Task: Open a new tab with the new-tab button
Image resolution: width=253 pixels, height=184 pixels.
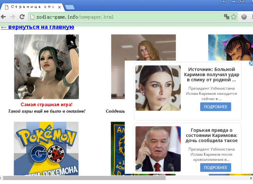Action: (69, 7)
